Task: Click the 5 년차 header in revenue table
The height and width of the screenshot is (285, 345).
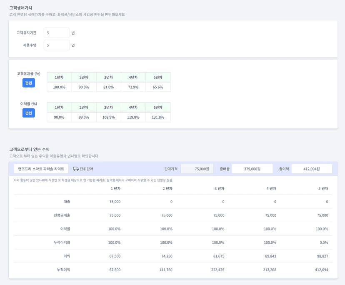Action: (323, 188)
